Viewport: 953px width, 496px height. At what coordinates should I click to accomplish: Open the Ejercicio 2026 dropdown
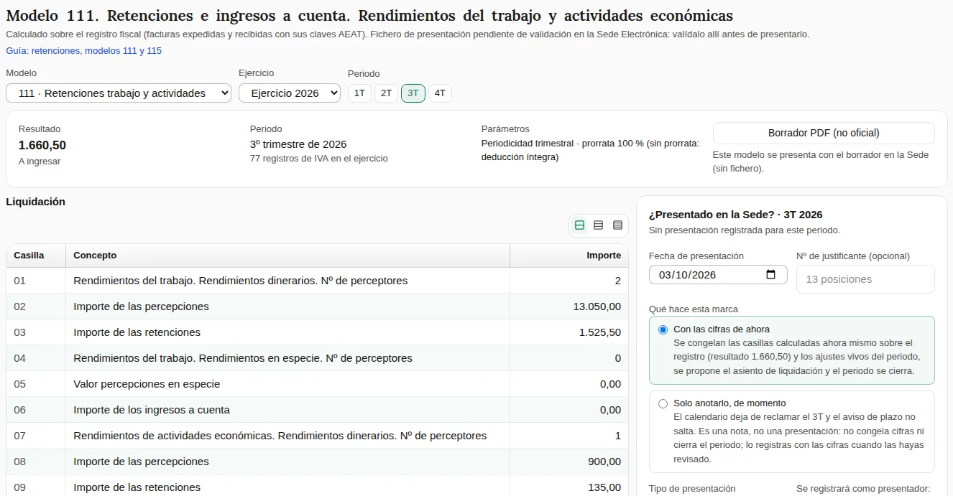point(290,93)
